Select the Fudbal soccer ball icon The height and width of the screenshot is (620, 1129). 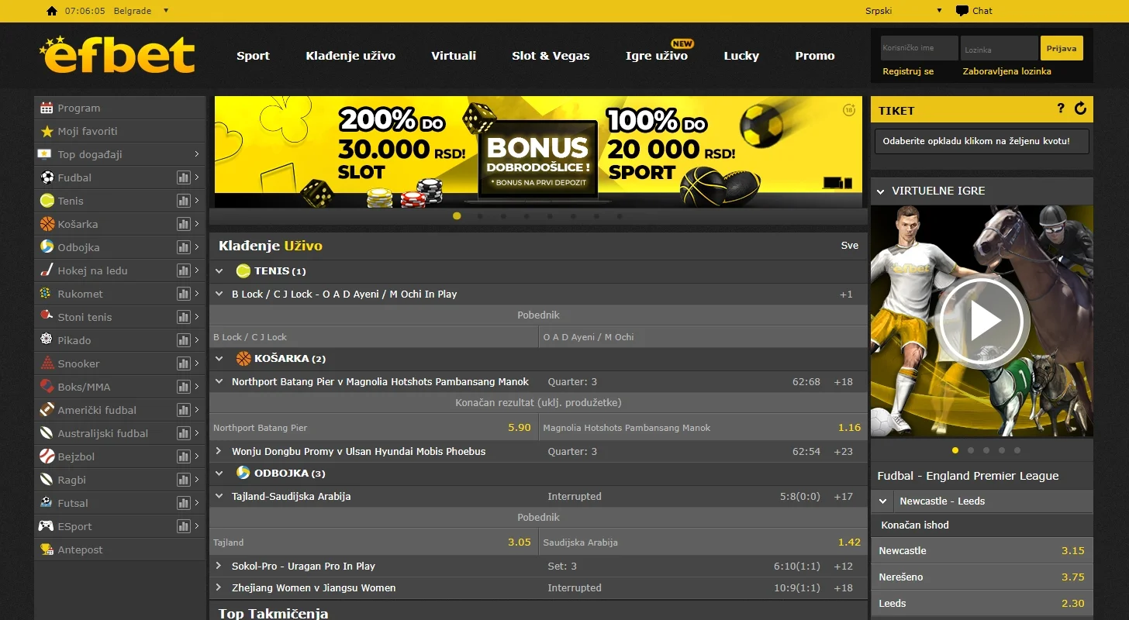click(x=47, y=177)
